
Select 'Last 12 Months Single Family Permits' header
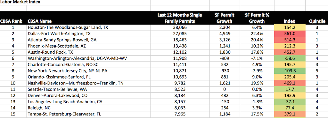(180, 18)
